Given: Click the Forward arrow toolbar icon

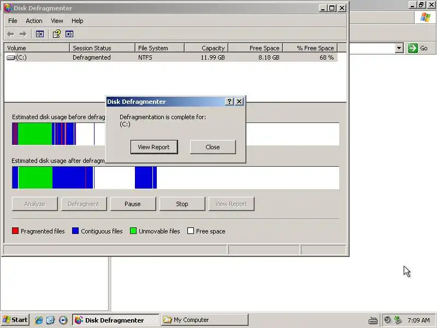Looking at the screenshot, I should (23, 34).
